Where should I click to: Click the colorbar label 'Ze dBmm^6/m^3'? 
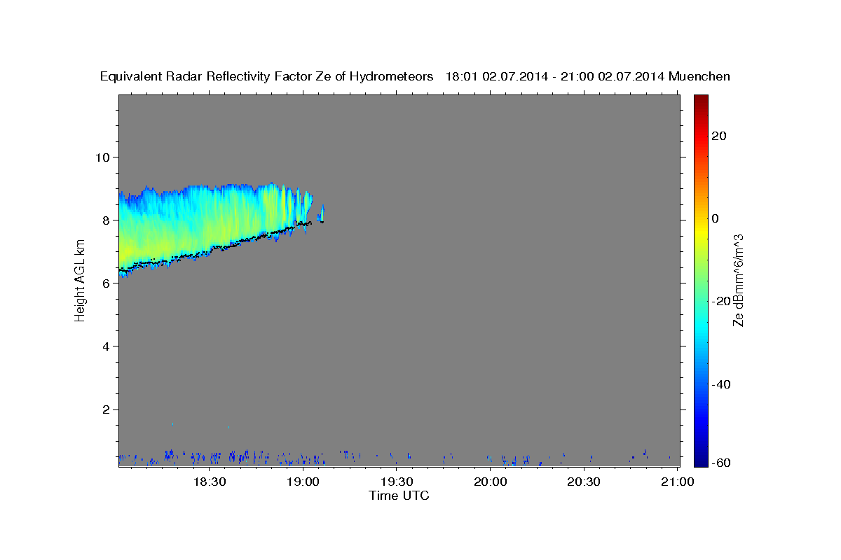738,280
